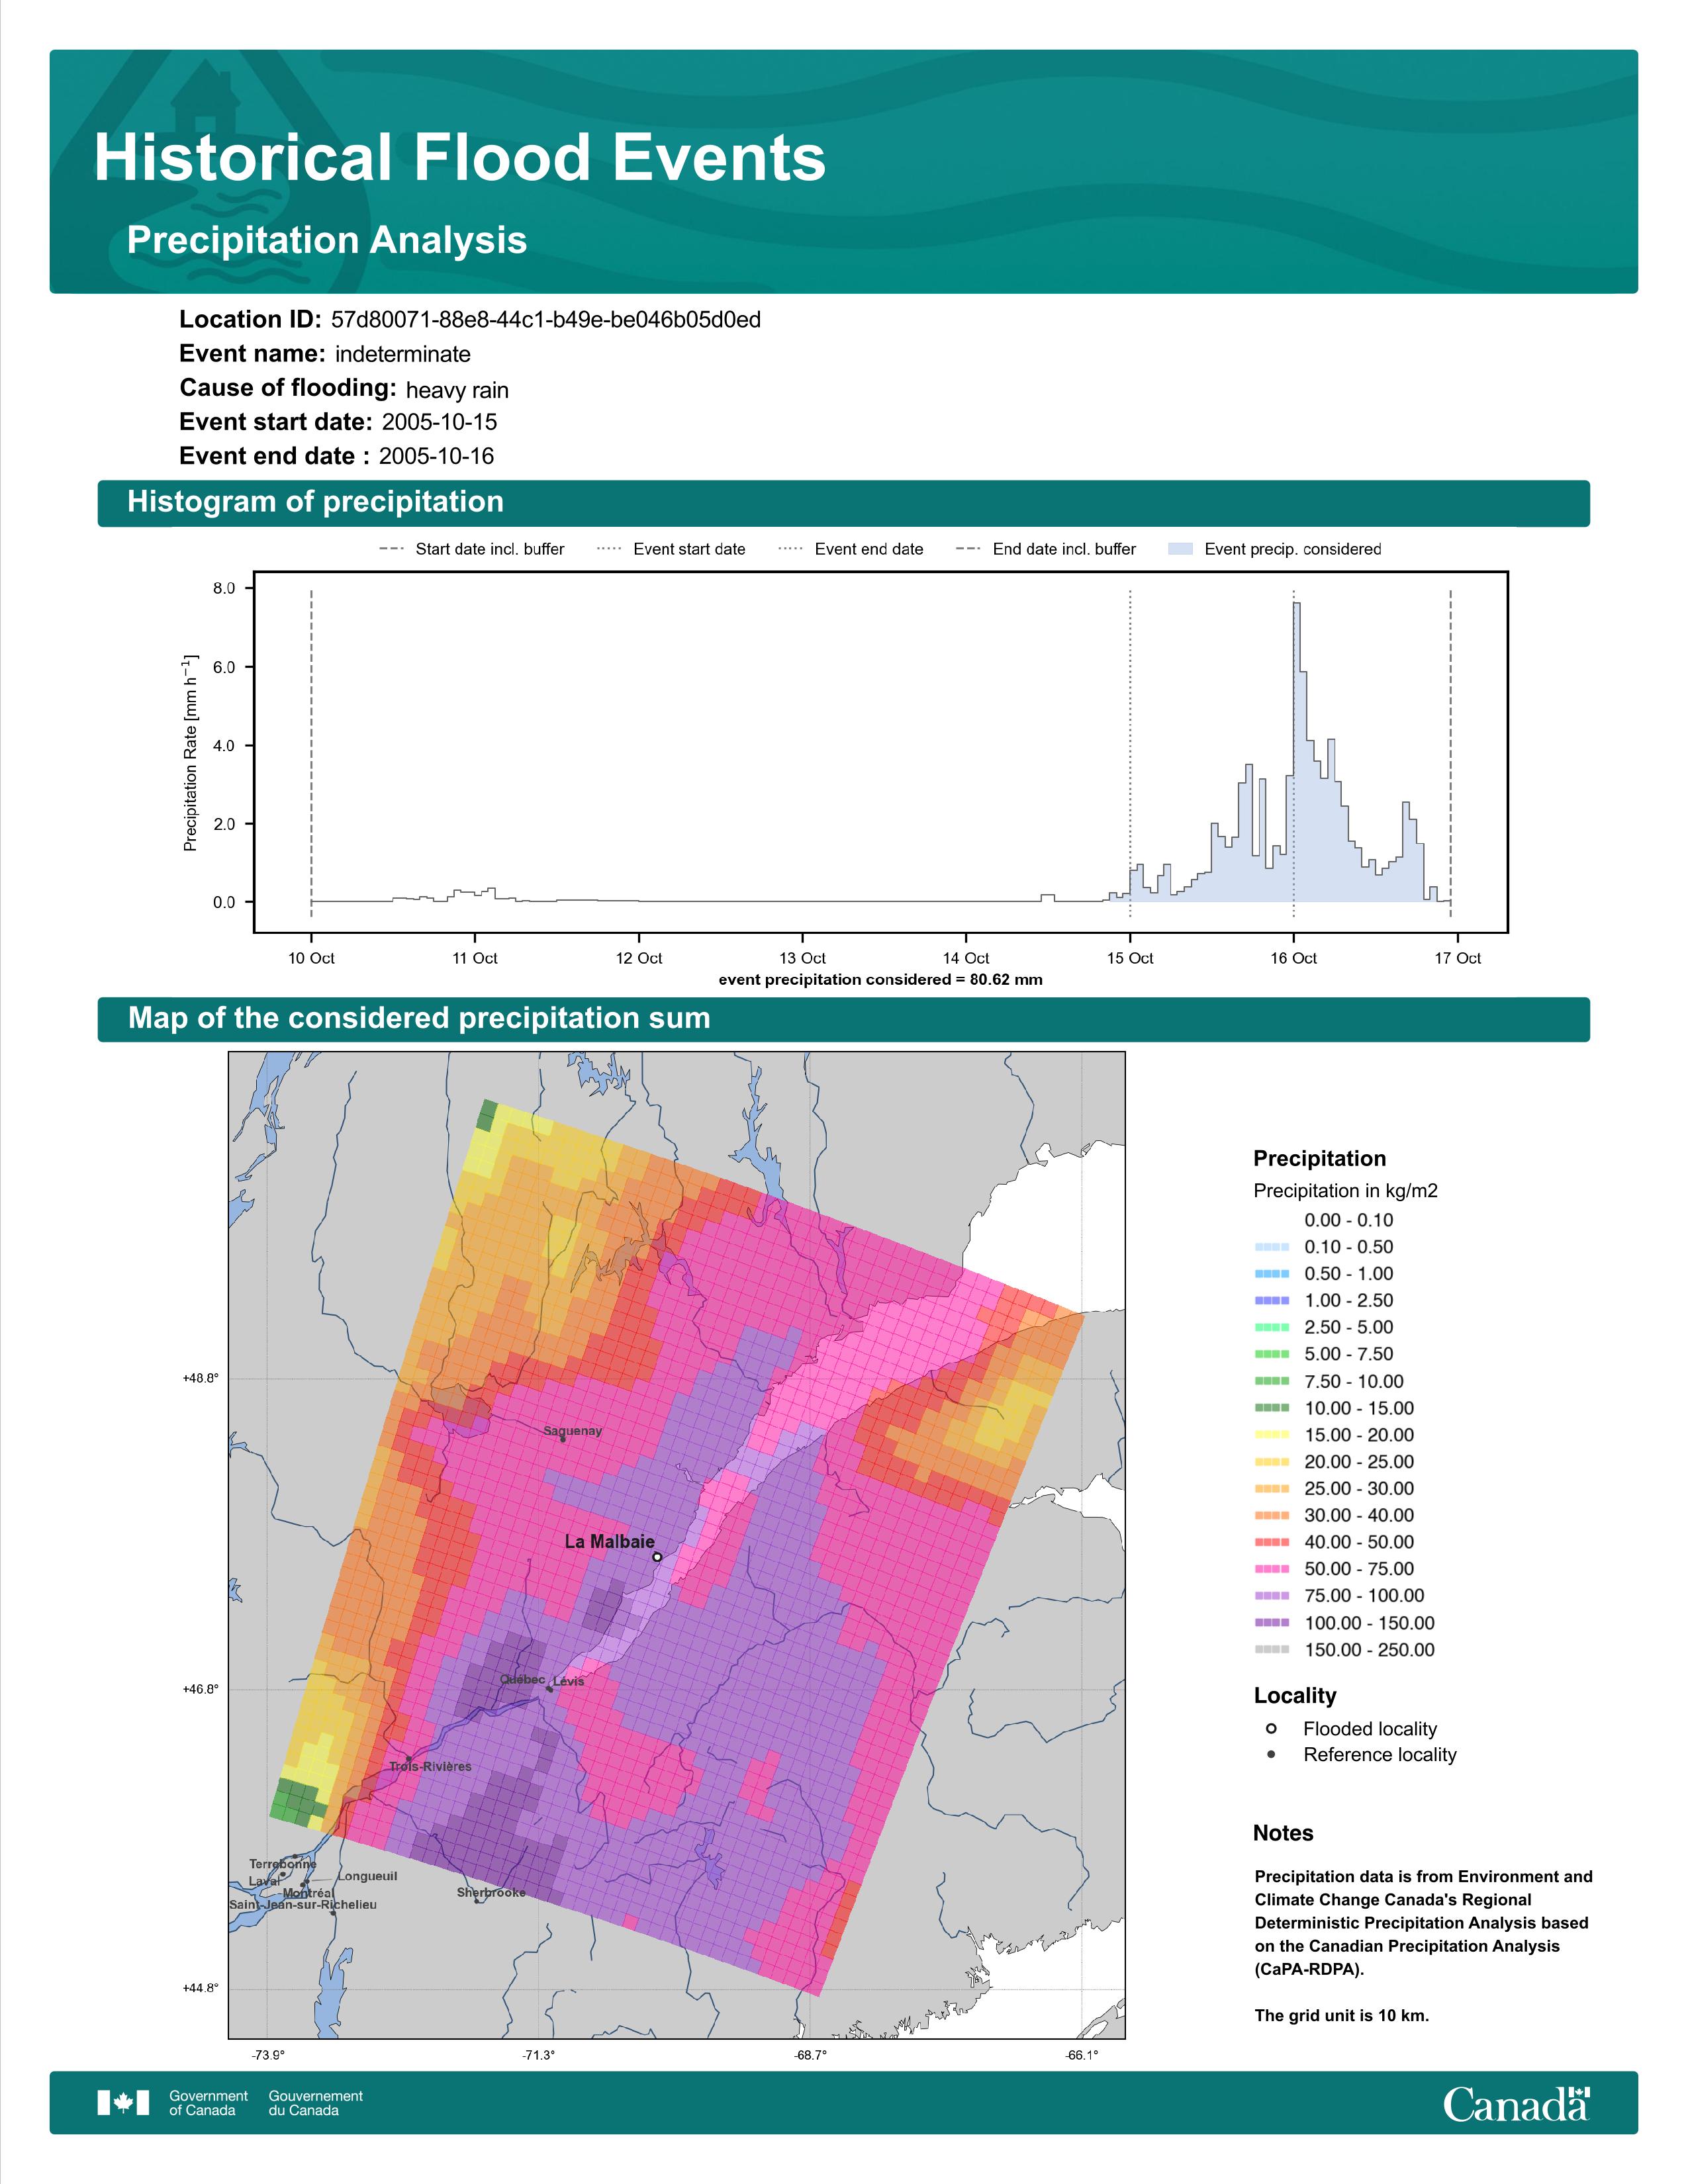Click the 'Government of Canada' footer text

click(208, 2103)
